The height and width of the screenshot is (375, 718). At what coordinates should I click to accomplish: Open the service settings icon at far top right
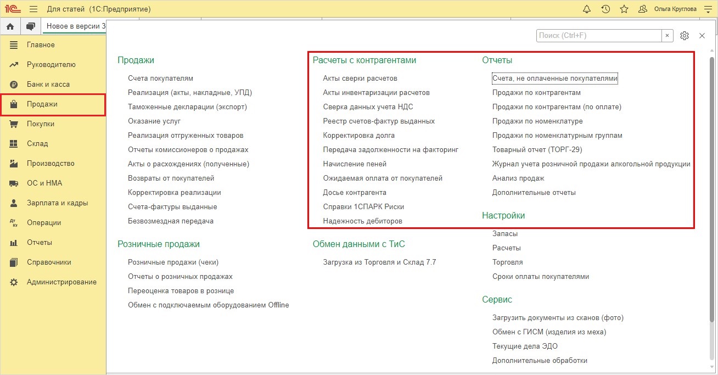click(x=708, y=9)
